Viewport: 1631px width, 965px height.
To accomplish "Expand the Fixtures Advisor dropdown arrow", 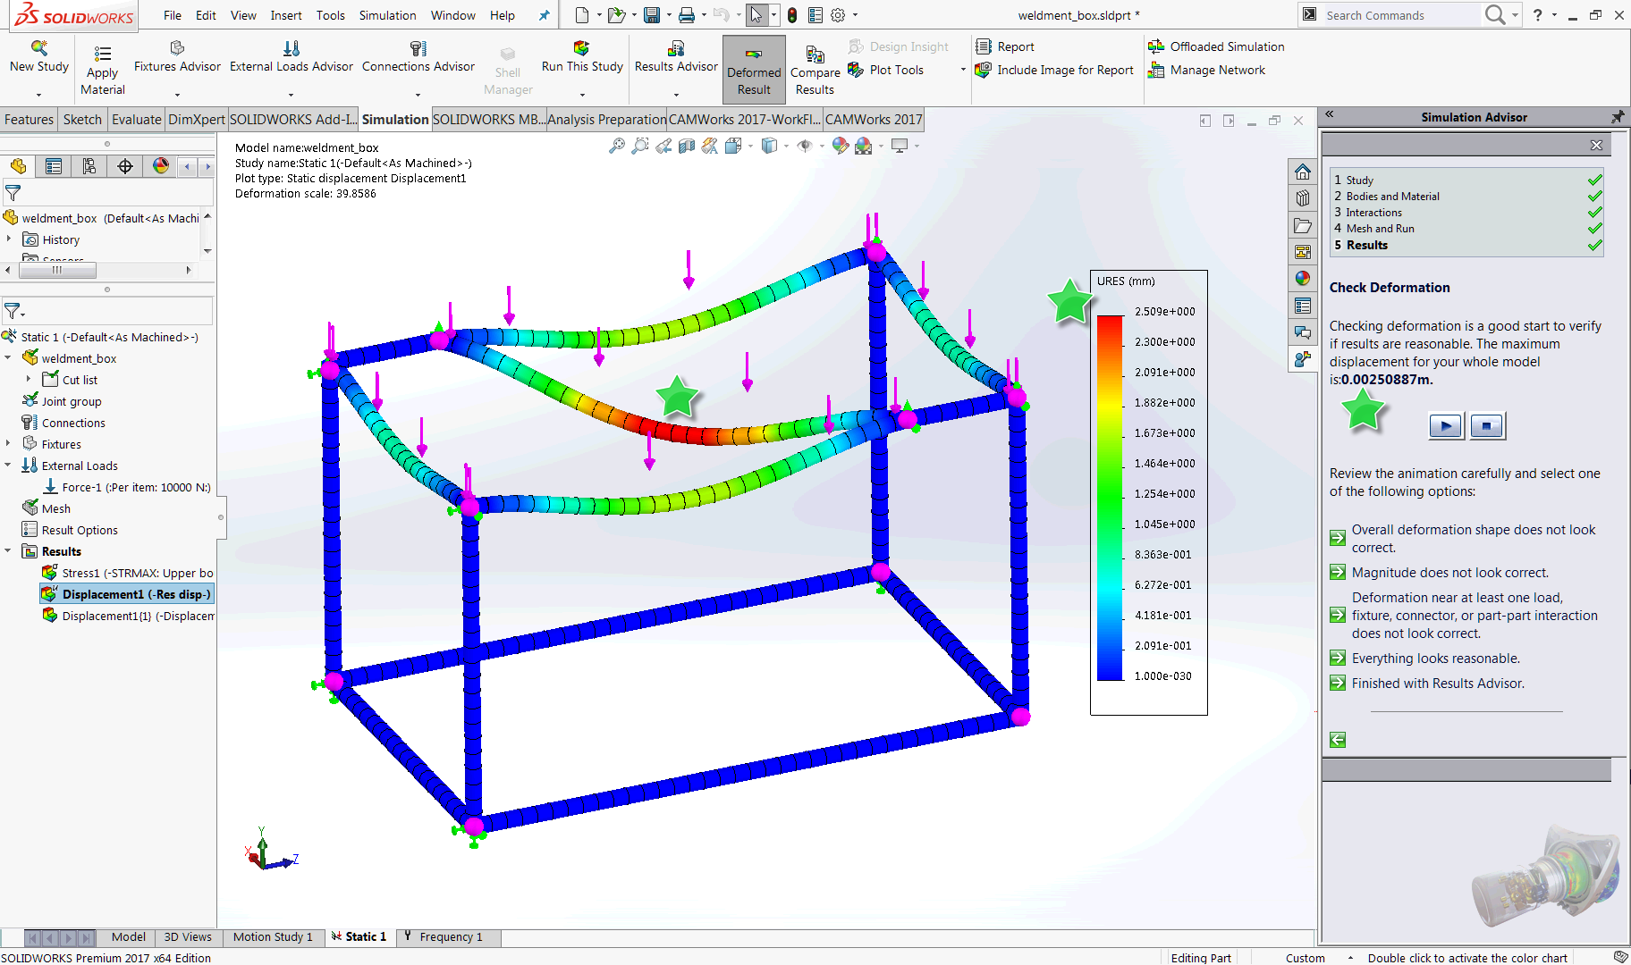I will [177, 95].
